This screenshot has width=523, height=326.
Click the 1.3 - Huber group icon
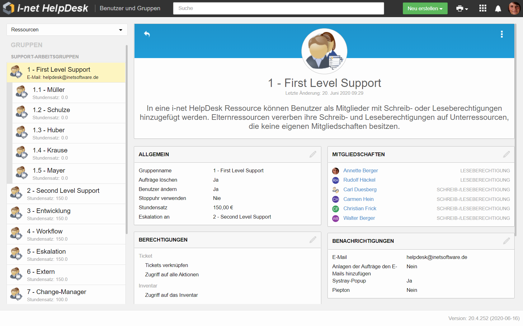point(22,133)
